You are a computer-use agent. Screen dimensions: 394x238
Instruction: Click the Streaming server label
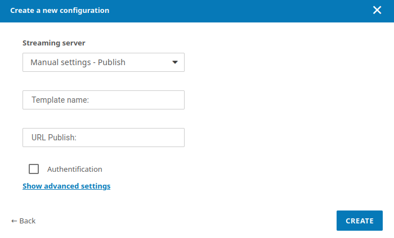[x=54, y=43]
